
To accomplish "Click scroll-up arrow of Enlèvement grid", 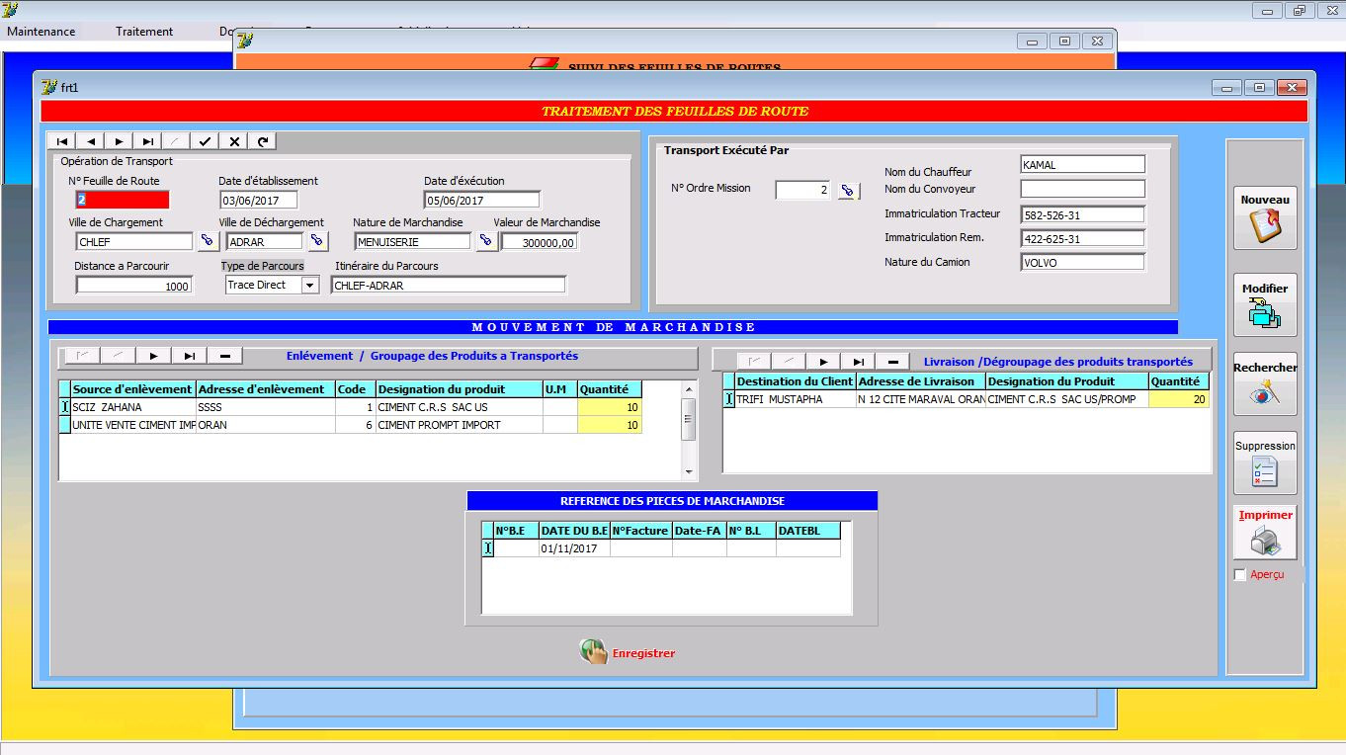I will click(689, 388).
